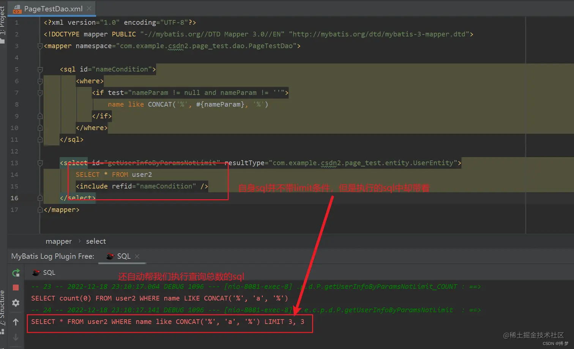Click the nameParam test expression on line 7
The height and width of the screenshot is (349, 574).
[207, 93]
